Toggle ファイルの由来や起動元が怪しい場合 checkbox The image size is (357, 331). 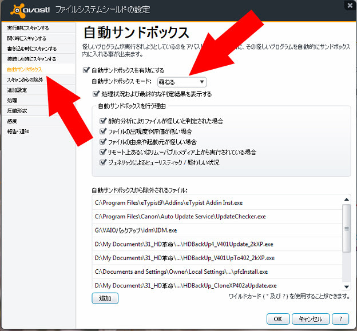[x=103, y=142]
